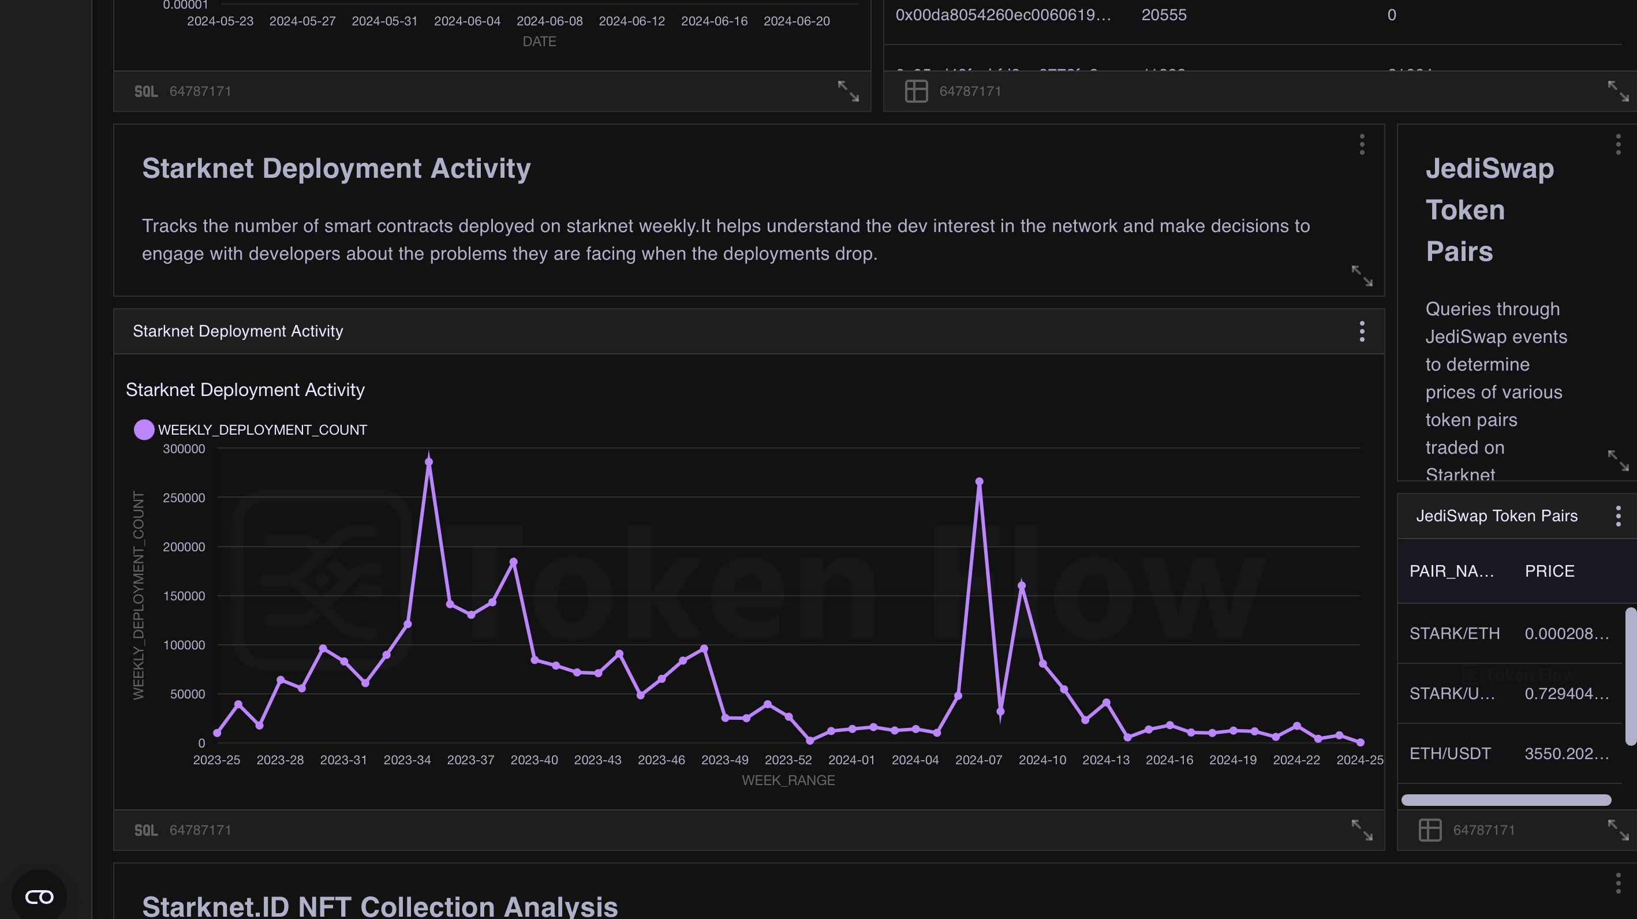Click table icon under JediSwap Token Pairs

point(1430,830)
